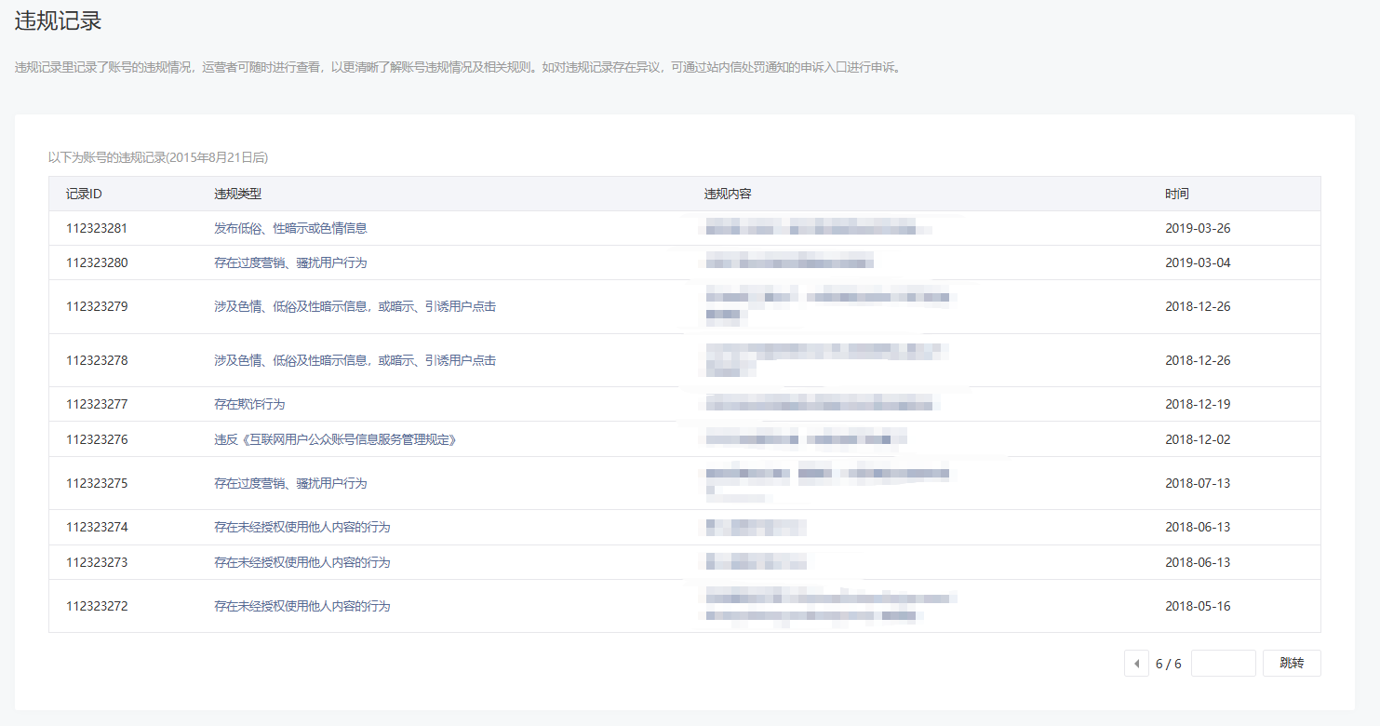Open violation type link for record 112323274
The image size is (1380, 726).
(301, 527)
